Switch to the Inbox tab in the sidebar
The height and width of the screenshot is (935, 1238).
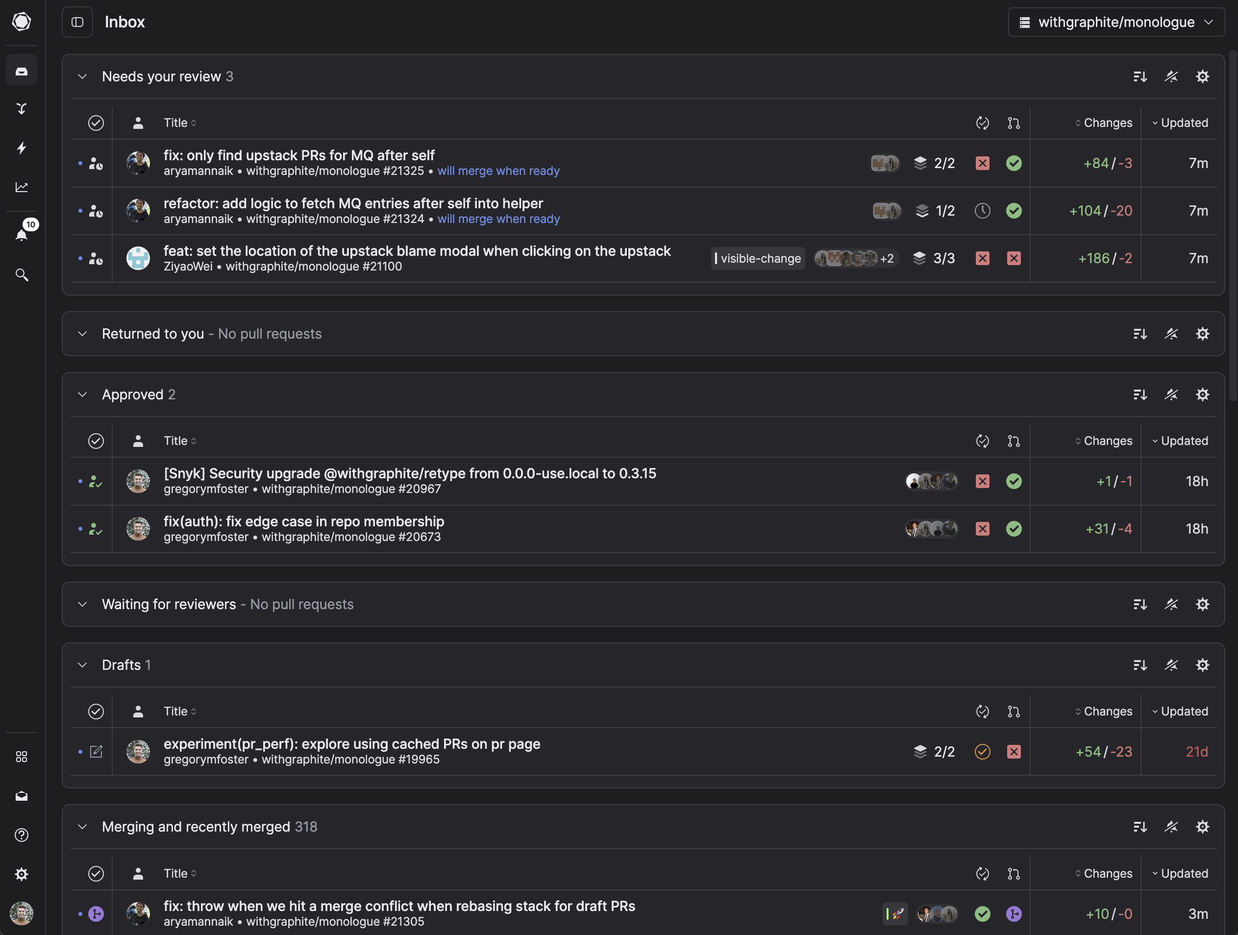point(21,70)
